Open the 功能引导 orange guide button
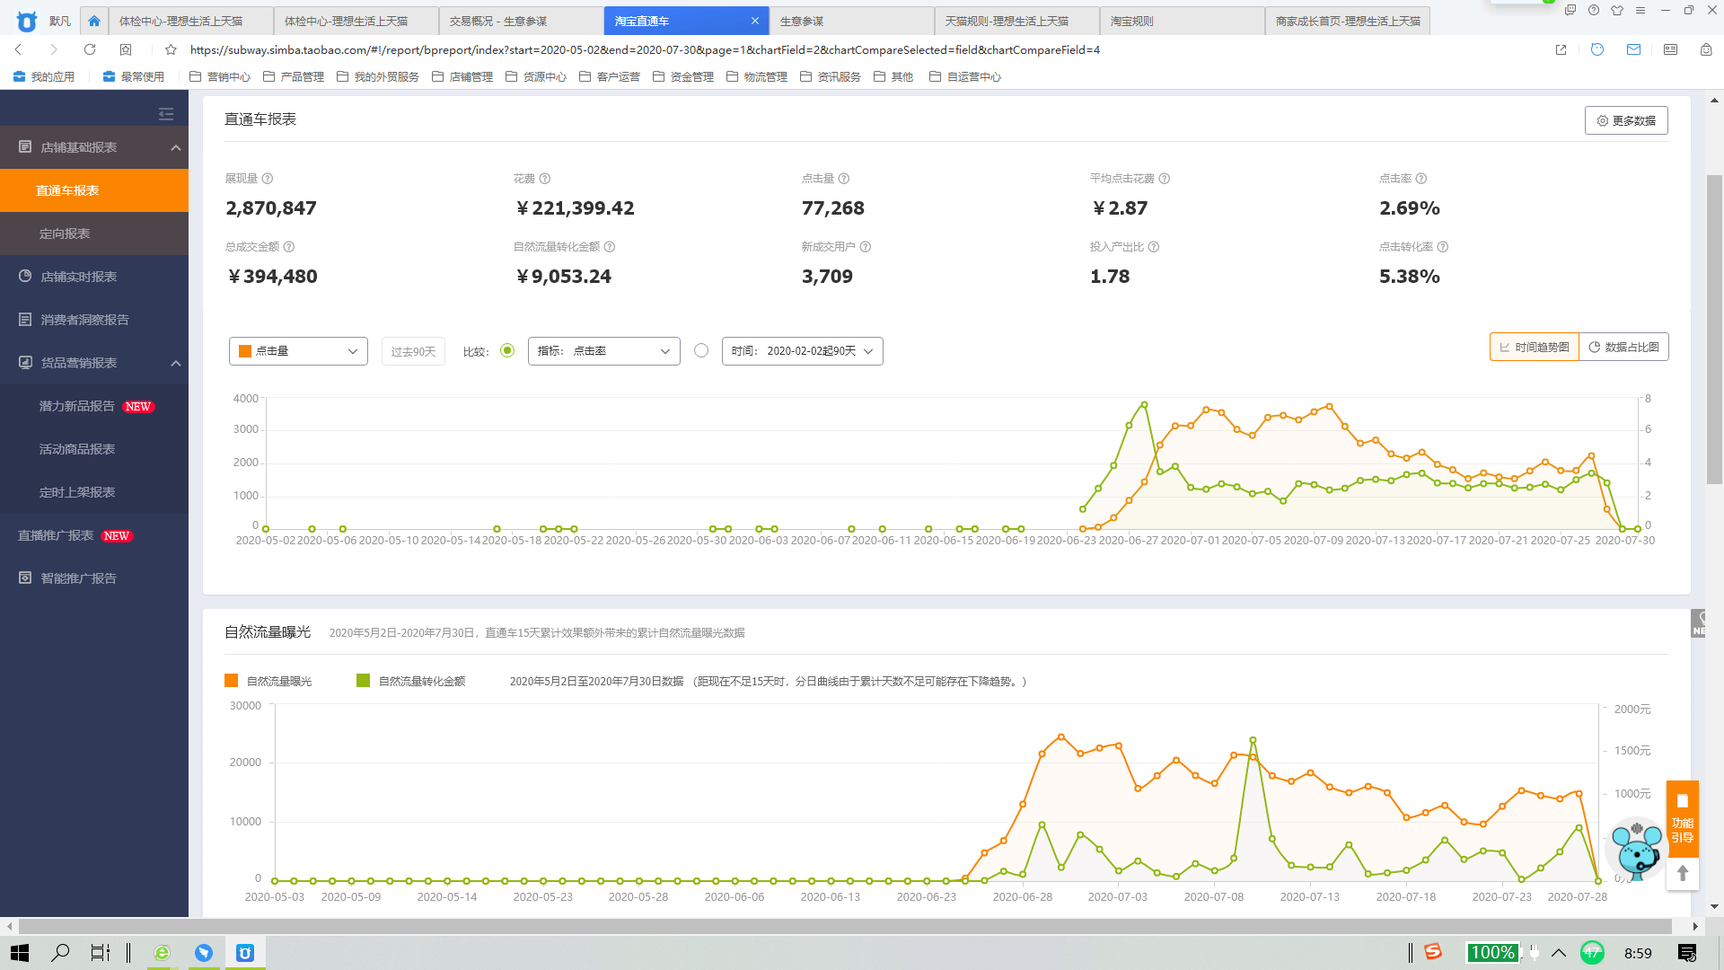Image resolution: width=1724 pixels, height=970 pixels. pos(1682,818)
